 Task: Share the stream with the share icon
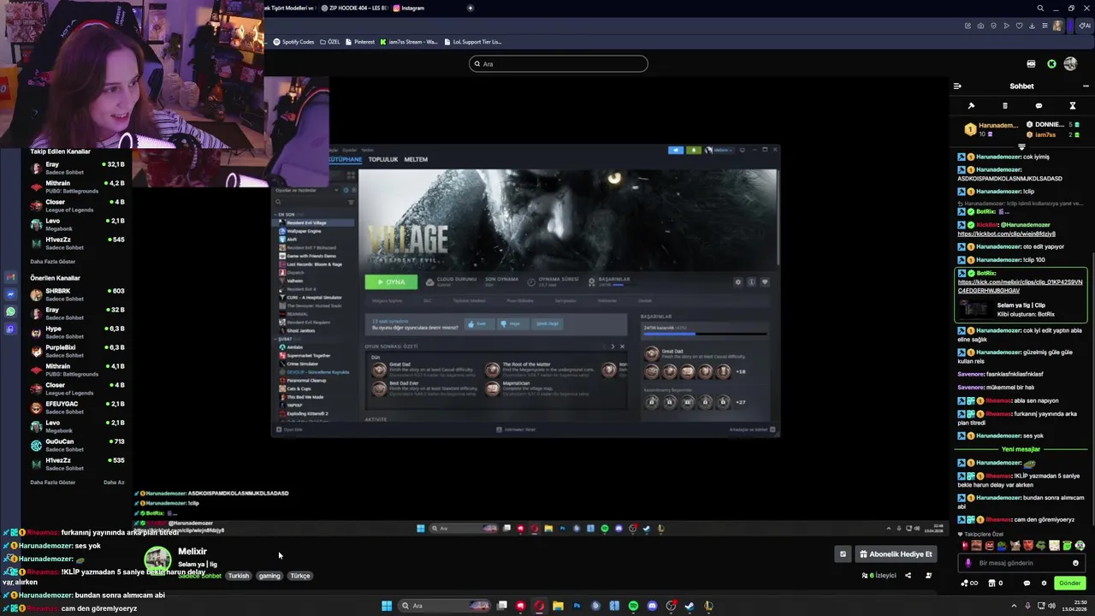908,576
